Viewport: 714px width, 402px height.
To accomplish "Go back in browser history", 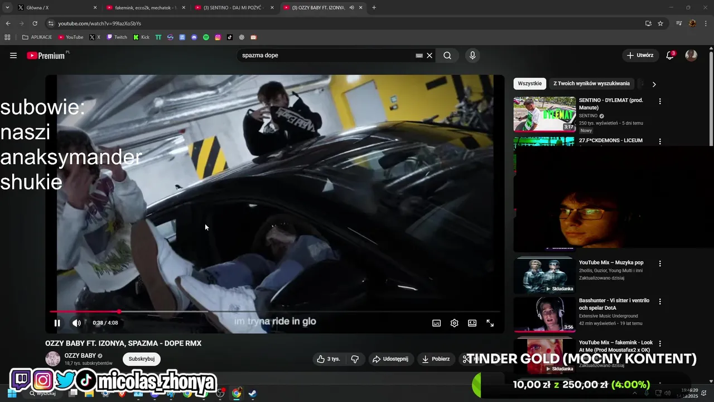I will [x=8, y=23].
